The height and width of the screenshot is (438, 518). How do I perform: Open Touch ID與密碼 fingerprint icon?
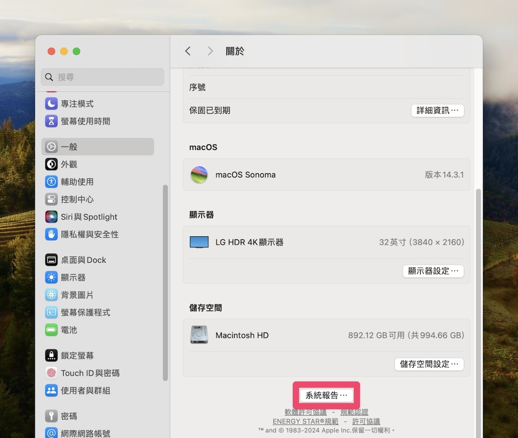(51, 373)
